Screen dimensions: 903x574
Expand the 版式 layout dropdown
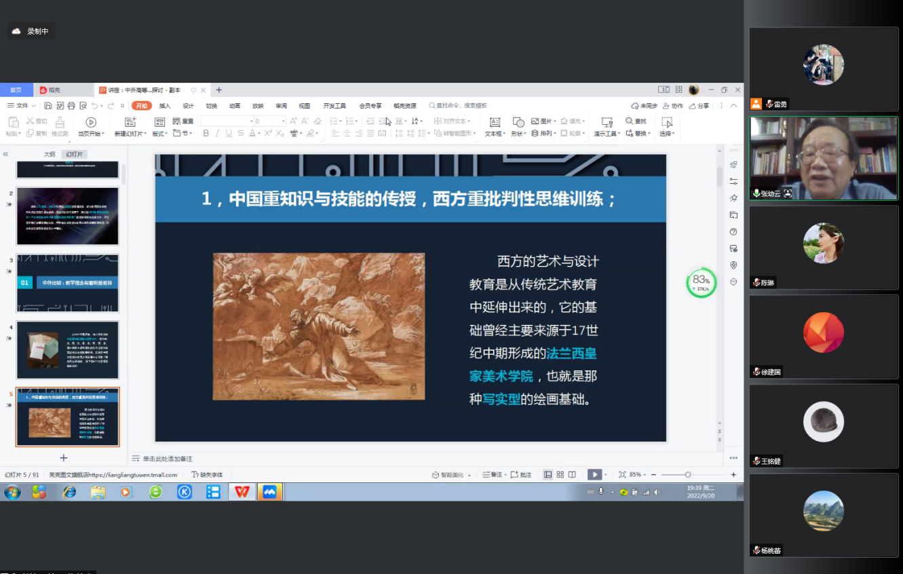[x=159, y=134]
